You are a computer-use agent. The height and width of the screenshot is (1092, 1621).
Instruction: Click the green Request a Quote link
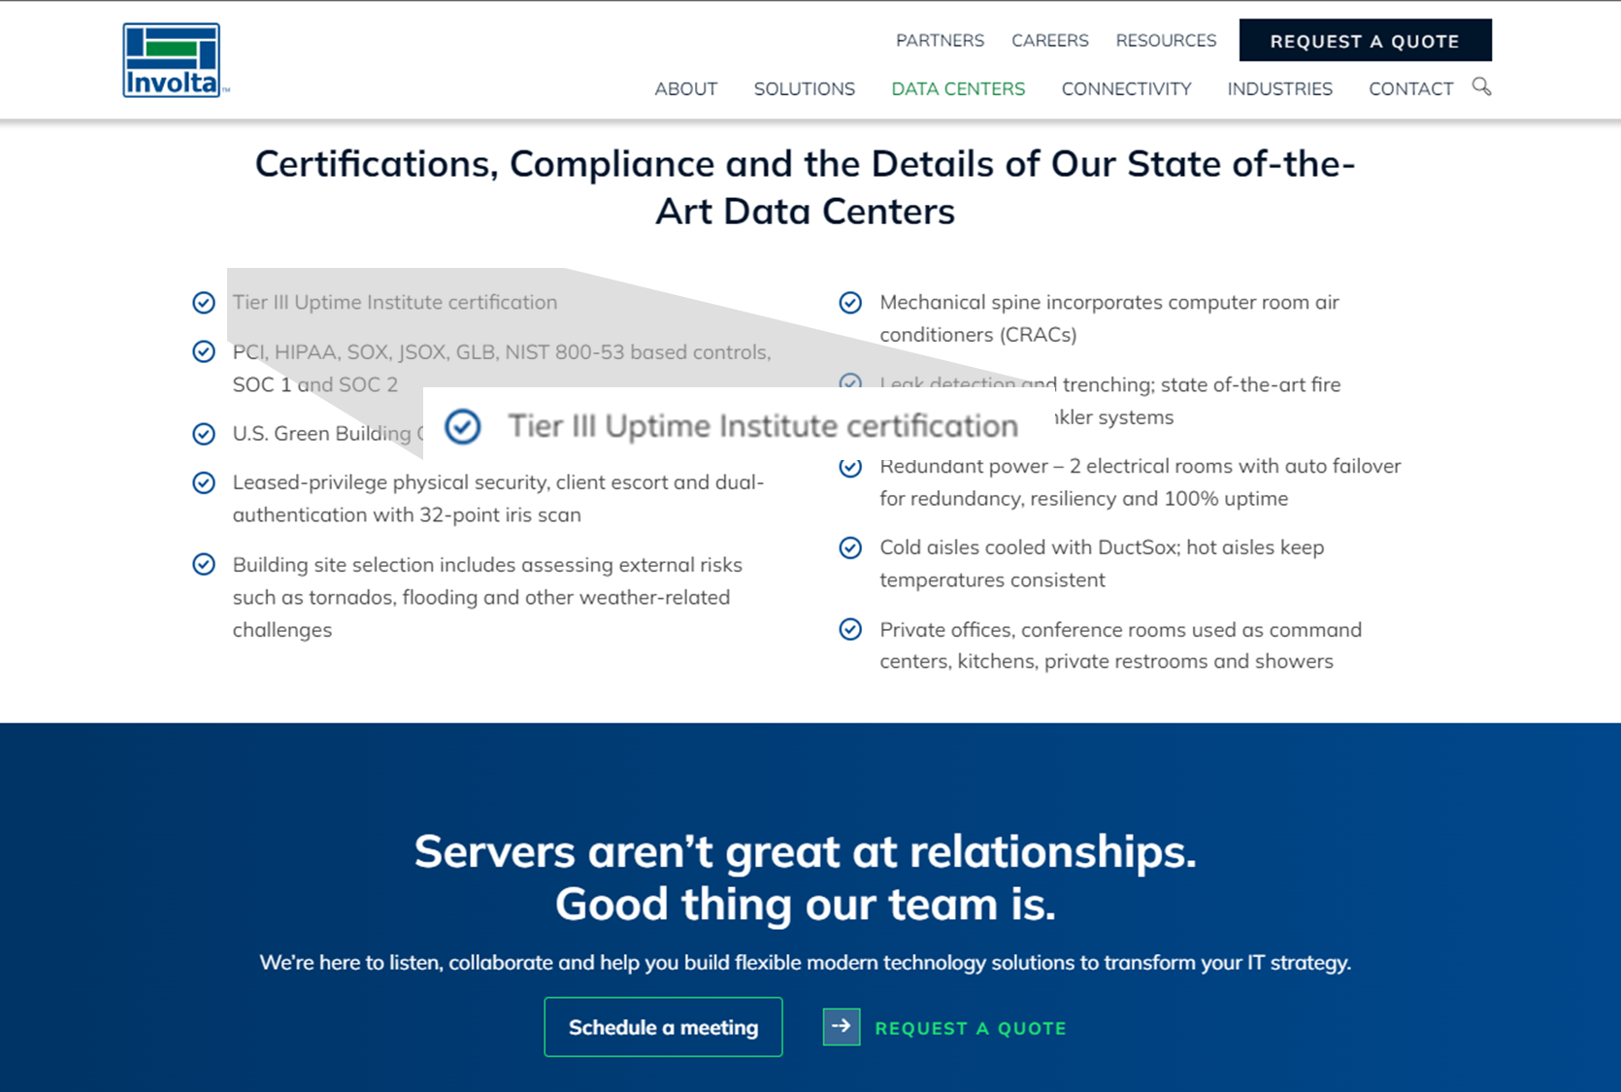(x=971, y=1028)
